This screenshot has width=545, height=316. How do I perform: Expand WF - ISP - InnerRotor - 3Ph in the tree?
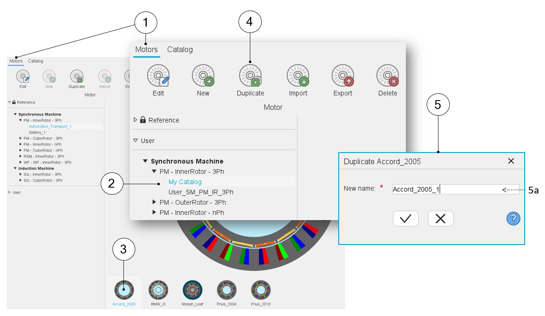click(20, 162)
